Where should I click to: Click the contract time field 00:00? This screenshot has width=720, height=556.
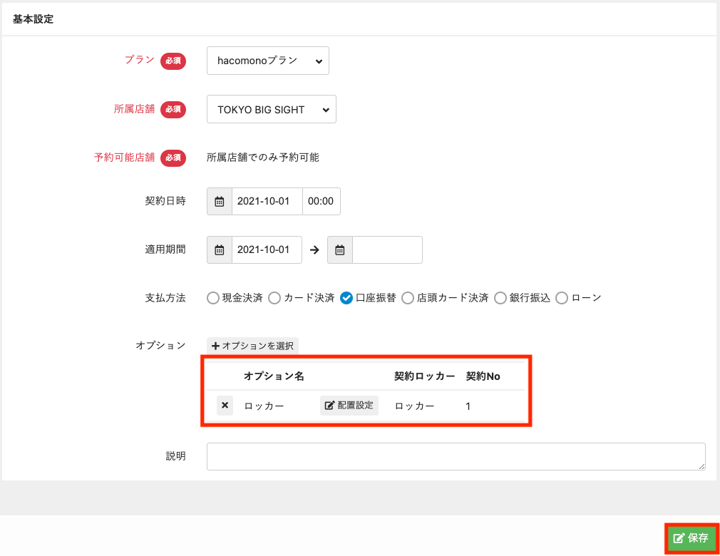(x=321, y=202)
